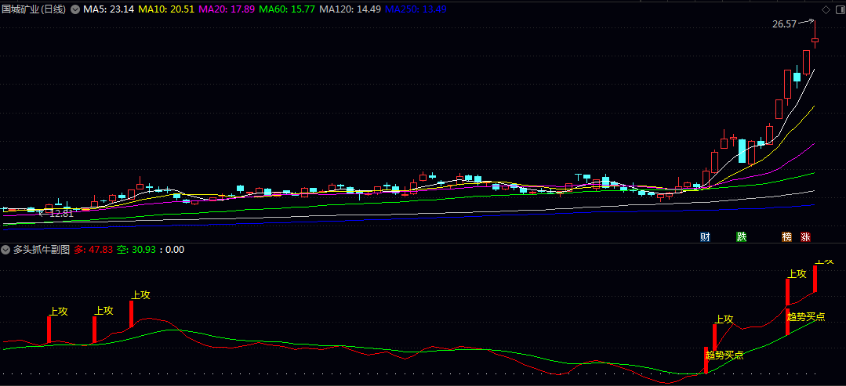This screenshot has height=386, width=846.
Task: Click the leftmost 趋势买点 signal label
Action: click(x=724, y=355)
